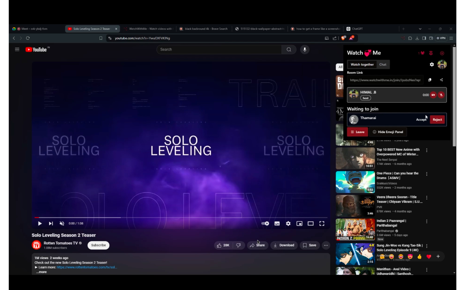Viewport: 465px width, 290px height.
Task: Select the Watch together tab
Action: point(362,65)
